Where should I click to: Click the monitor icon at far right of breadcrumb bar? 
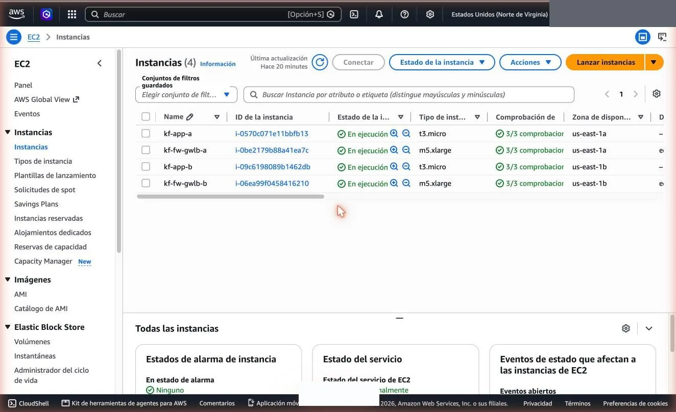click(x=662, y=37)
